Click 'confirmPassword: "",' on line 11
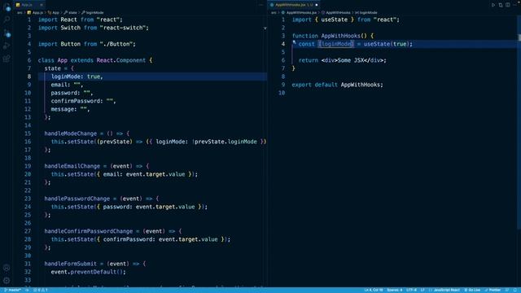The image size is (521, 293). click(x=83, y=101)
